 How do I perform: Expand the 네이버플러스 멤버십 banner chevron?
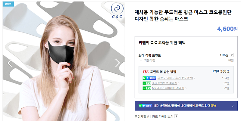(233, 106)
